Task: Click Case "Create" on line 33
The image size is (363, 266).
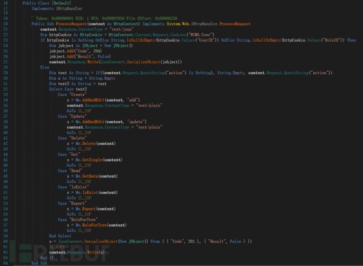Action: (x=72, y=94)
